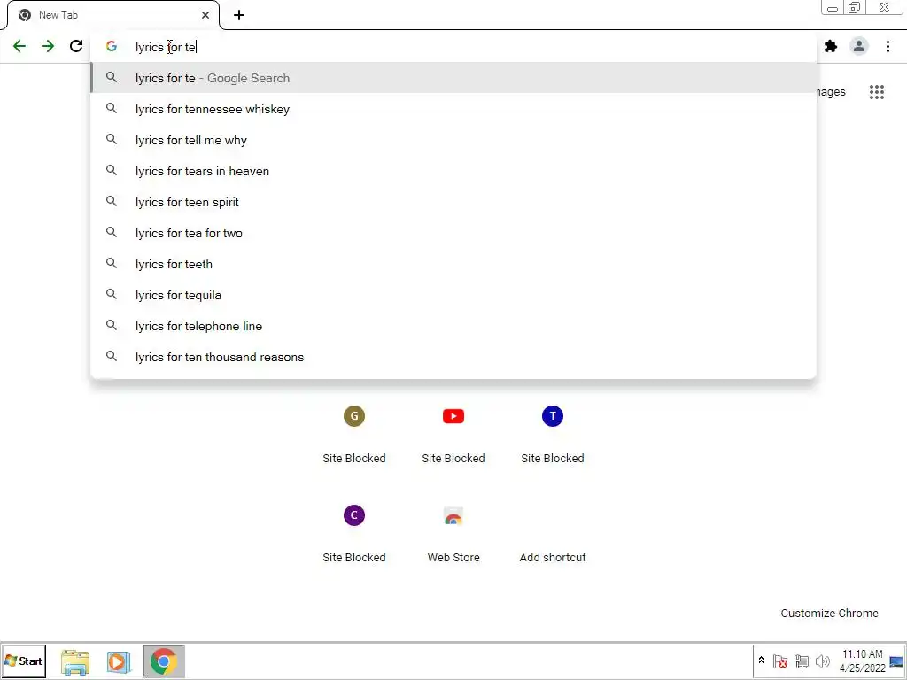Select 'lyrics for tears in heaven' suggestion
Screen dimensions: 907x680
453,171
